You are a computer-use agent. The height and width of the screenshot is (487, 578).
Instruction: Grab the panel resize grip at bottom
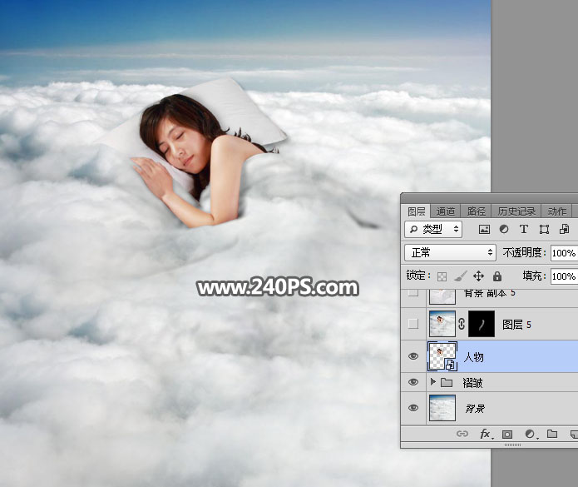tap(513, 445)
